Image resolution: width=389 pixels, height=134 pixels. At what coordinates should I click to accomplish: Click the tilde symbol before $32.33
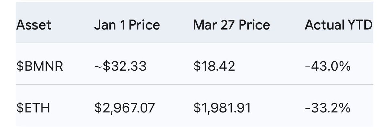[98, 67]
